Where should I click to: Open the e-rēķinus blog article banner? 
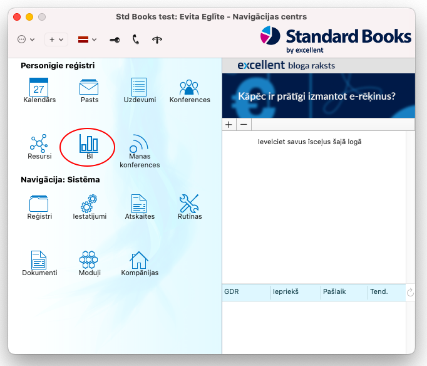318,96
